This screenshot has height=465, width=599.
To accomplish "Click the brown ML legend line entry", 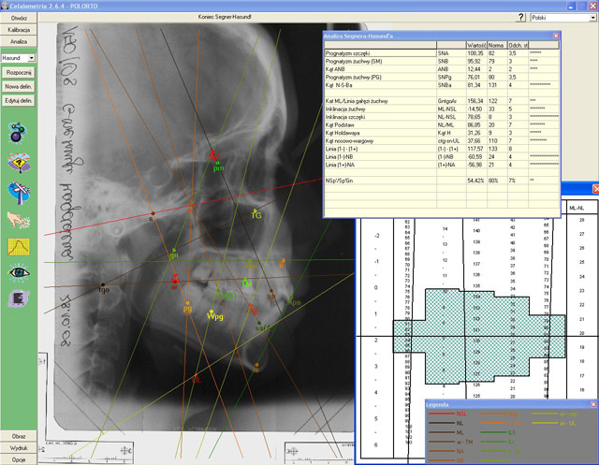I will pyautogui.click(x=446, y=432).
